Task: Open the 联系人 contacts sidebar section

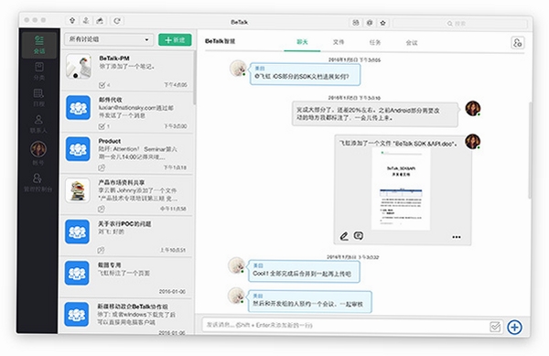Action: click(x=38, y=124)
